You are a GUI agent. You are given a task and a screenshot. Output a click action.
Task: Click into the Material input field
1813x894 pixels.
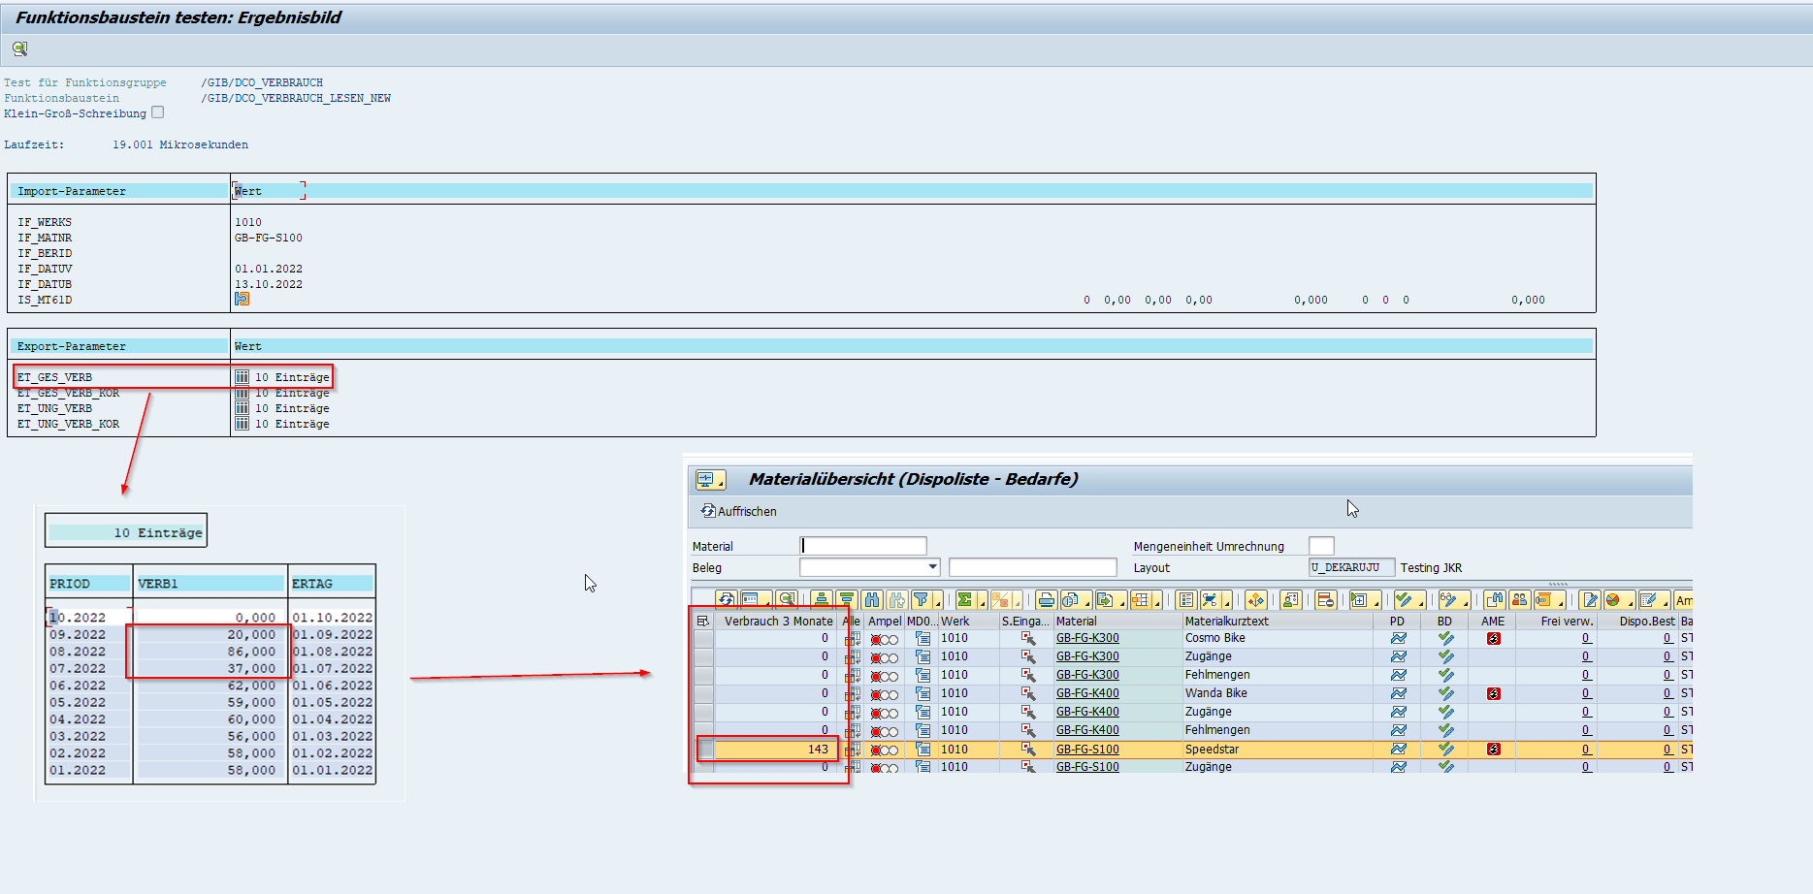[863, 546]
